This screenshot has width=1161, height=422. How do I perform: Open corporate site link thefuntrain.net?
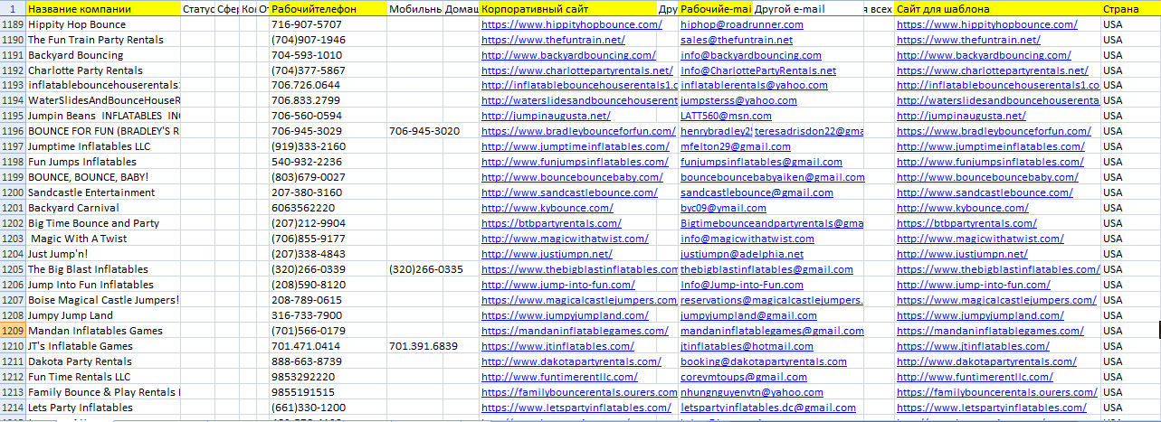[x=553, y=40]
